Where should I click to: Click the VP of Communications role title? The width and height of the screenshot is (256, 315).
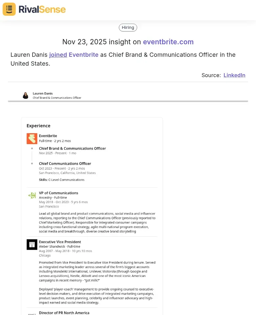tap(58, 193)
